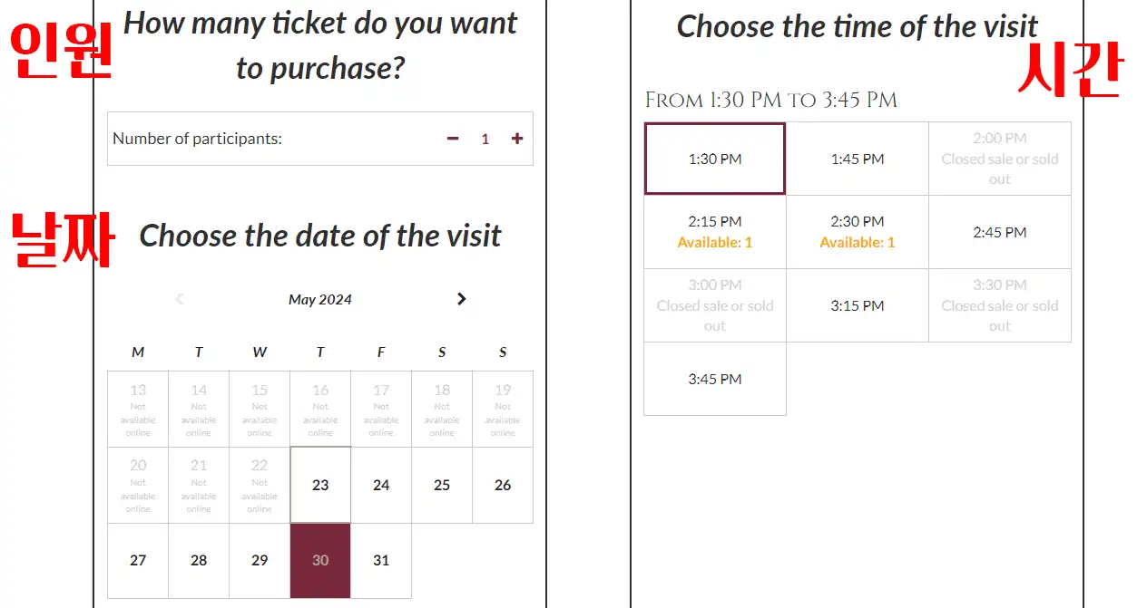
Task: Select the 2:30 PM slot
Action: coord(858,232)
